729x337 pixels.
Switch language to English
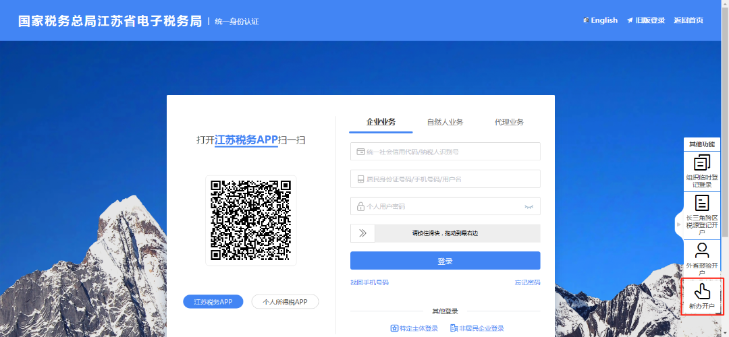[x=600, y=20]
